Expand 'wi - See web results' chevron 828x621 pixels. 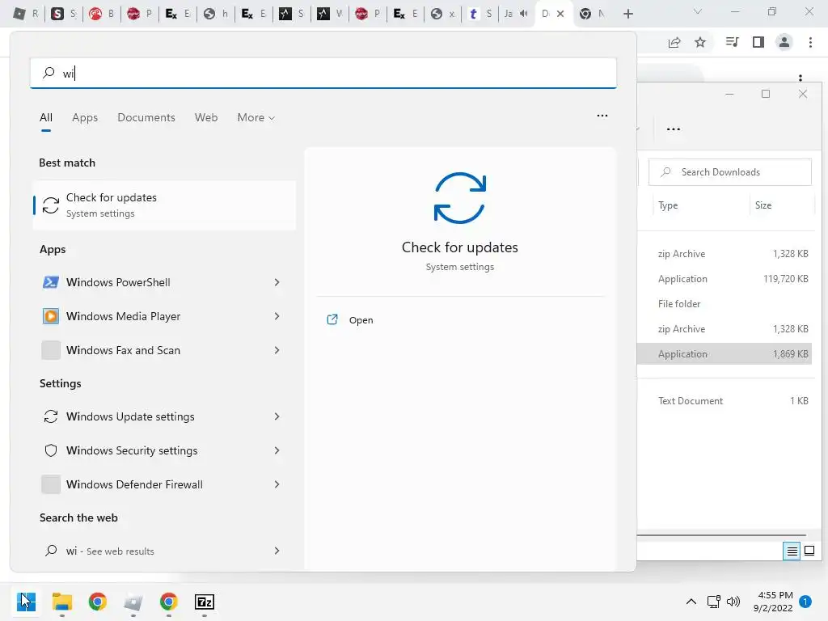pyautogui.click(x=277, y=551)
